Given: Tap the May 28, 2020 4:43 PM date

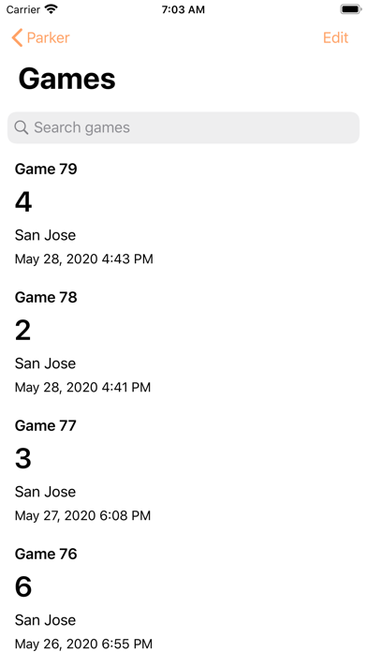Looking at the screenshot, I should 84,259.
